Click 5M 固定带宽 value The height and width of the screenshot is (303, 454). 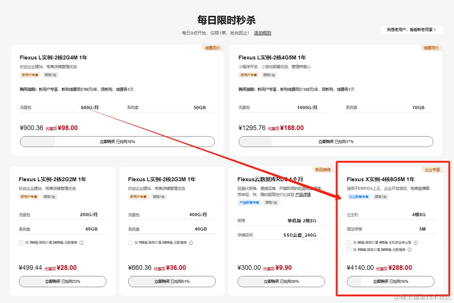pyautogui.click(x=422, y=229)
